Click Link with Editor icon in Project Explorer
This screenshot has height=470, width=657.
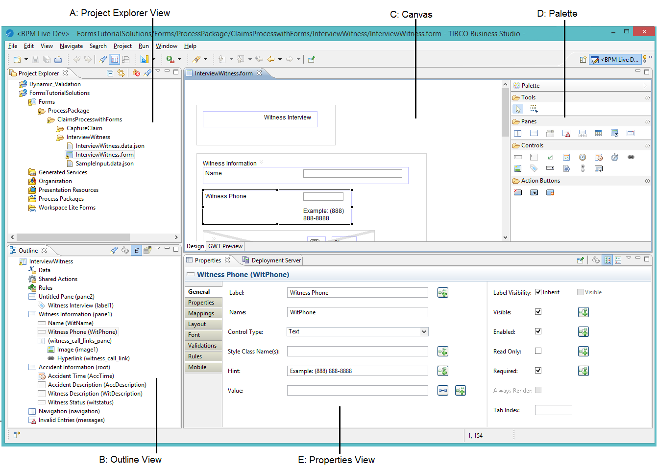click(x=121, y=73)
